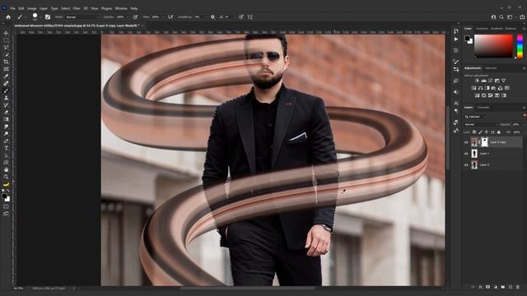Select the Layer 1 thumbnail
The width and height of the screenshot is (527, 296).
click(x=474, y=154)
